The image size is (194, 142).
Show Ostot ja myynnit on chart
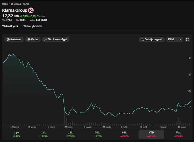(152, 39)
